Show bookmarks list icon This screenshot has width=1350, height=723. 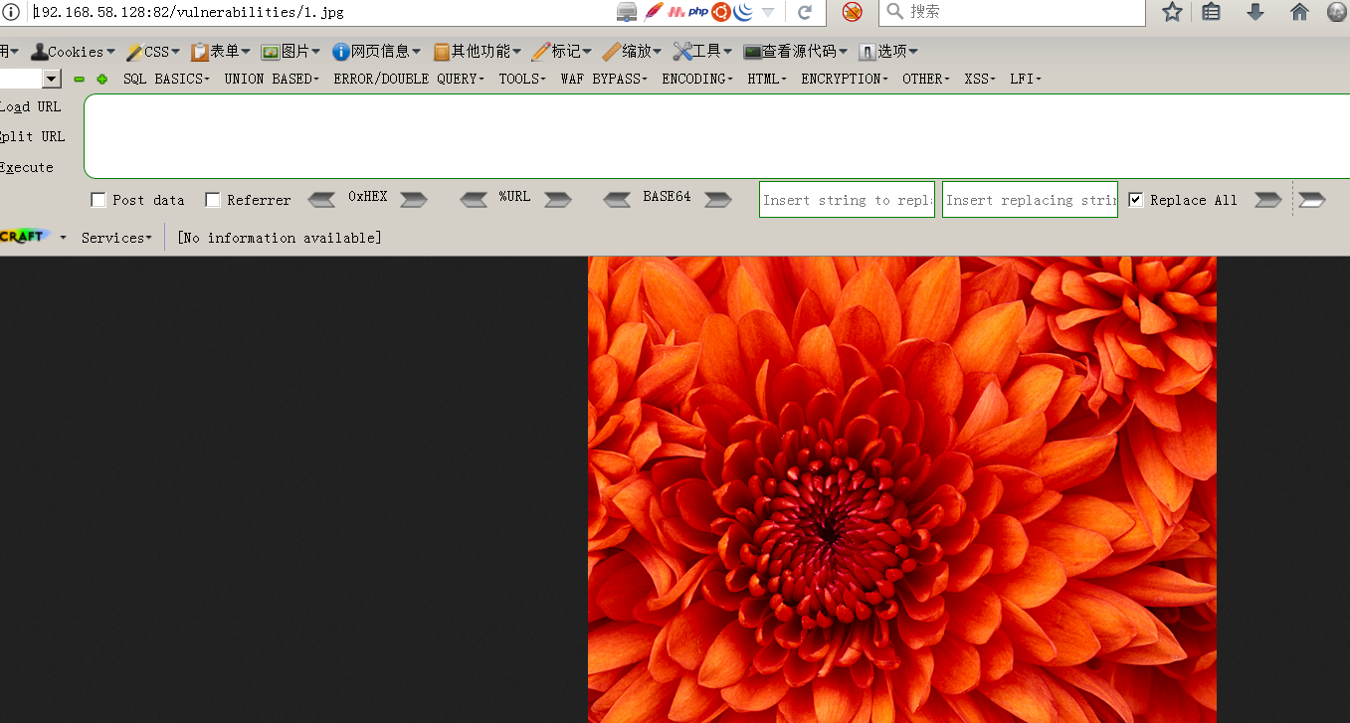pyautogui.click(x=1211, y=12)
